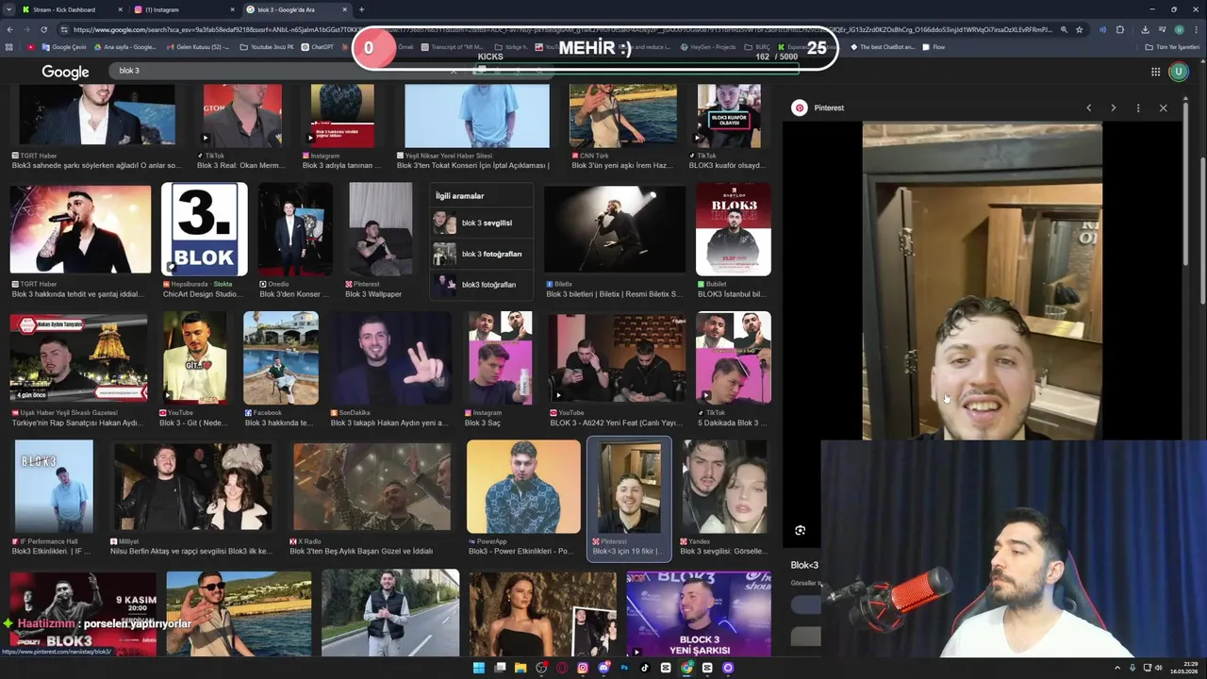Open IF Performance Hall Blok3 result
This screenshot has width=1207, height=679.
[x=54, y=487]
